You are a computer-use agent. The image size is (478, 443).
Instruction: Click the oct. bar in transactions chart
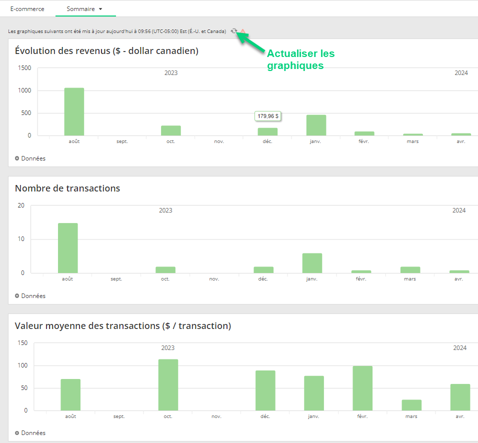(x=165, y=270)
